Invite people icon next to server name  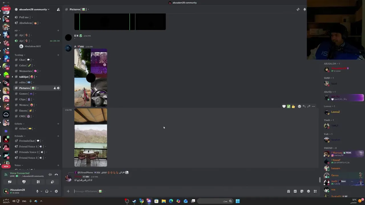click(58, 9)
